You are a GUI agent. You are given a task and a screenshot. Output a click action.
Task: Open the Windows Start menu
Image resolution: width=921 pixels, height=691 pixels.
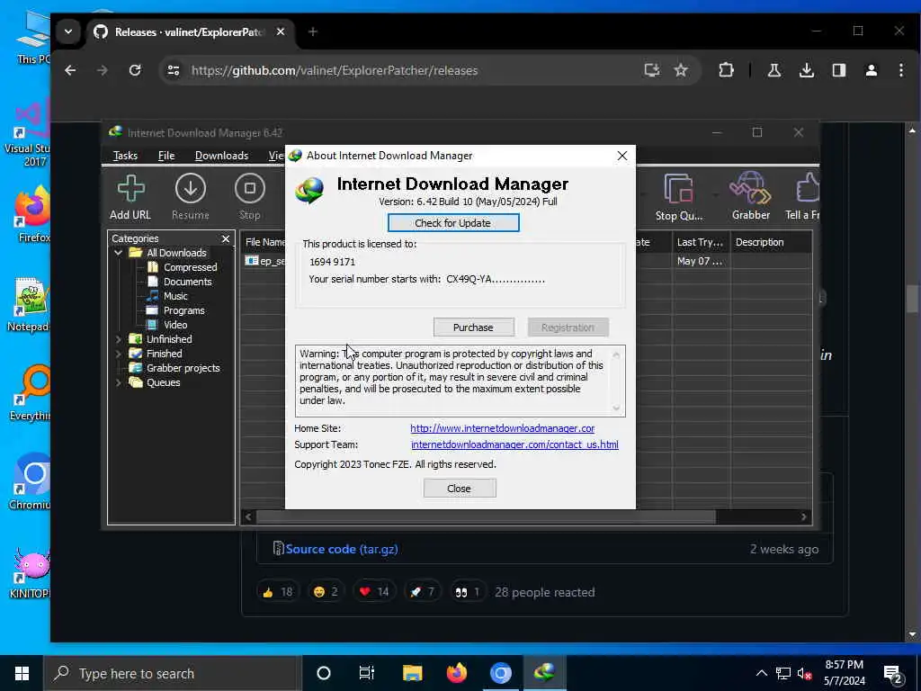click(22, 673)
